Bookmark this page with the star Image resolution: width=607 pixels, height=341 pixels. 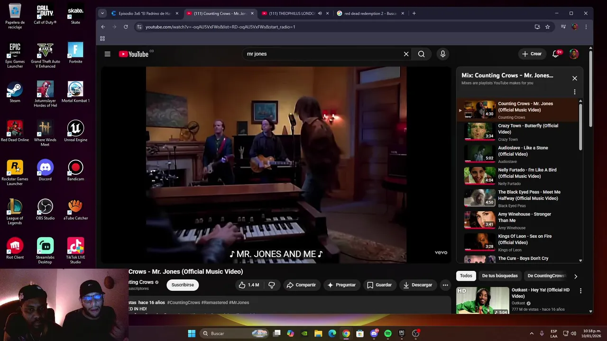point(547,27)
